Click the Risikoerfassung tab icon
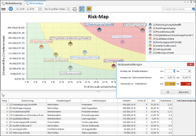Viewport: 196px width, 136px height. [x=3, y=3]
